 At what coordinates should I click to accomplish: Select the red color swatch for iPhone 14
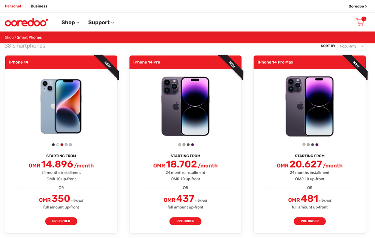[x=61, y=144]
